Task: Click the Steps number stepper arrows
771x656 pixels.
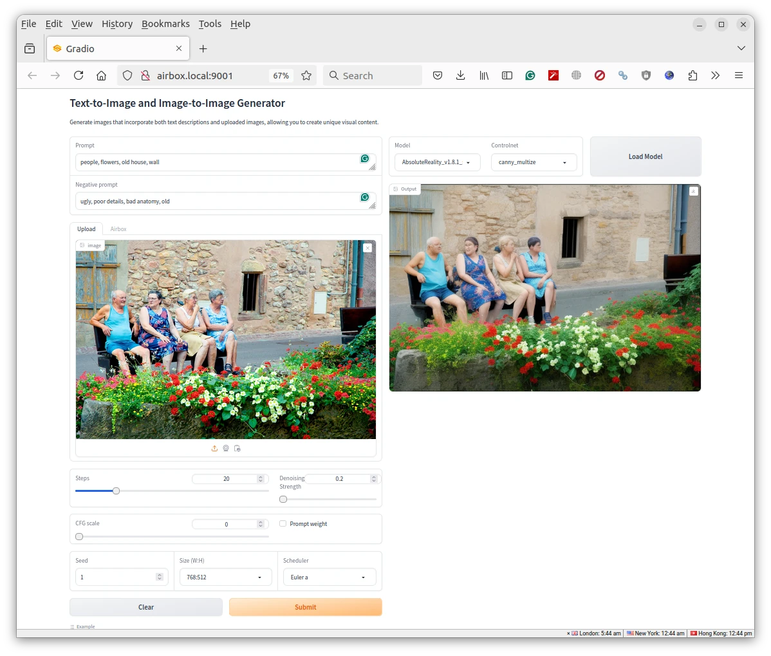Action: coord(261,479)
